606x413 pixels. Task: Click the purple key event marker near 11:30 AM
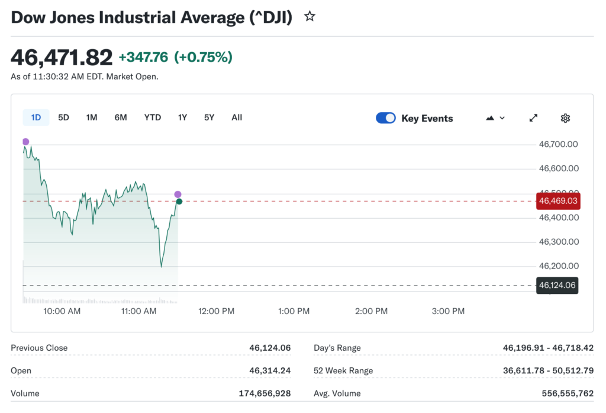click(178, 194)
